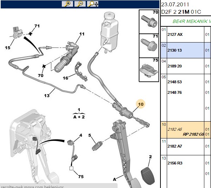The height and width of the screenshot is (188, 211).
Task: Select part number 2182 A5
Action: point(175,129)
